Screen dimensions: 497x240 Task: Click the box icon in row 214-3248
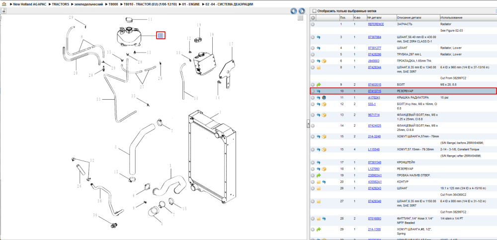[x=324, y=136]
